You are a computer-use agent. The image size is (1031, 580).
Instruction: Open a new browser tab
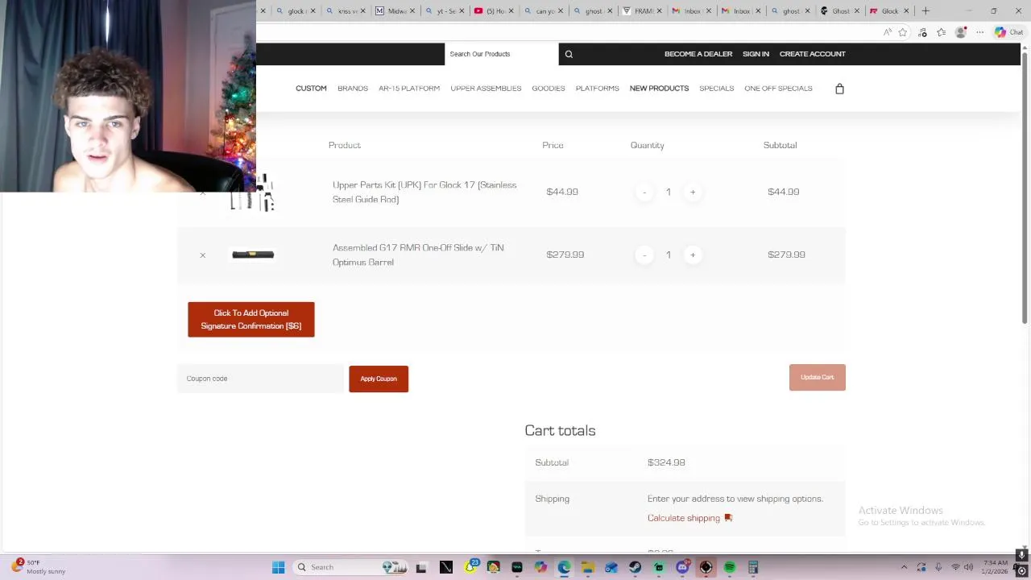(925, 10)
